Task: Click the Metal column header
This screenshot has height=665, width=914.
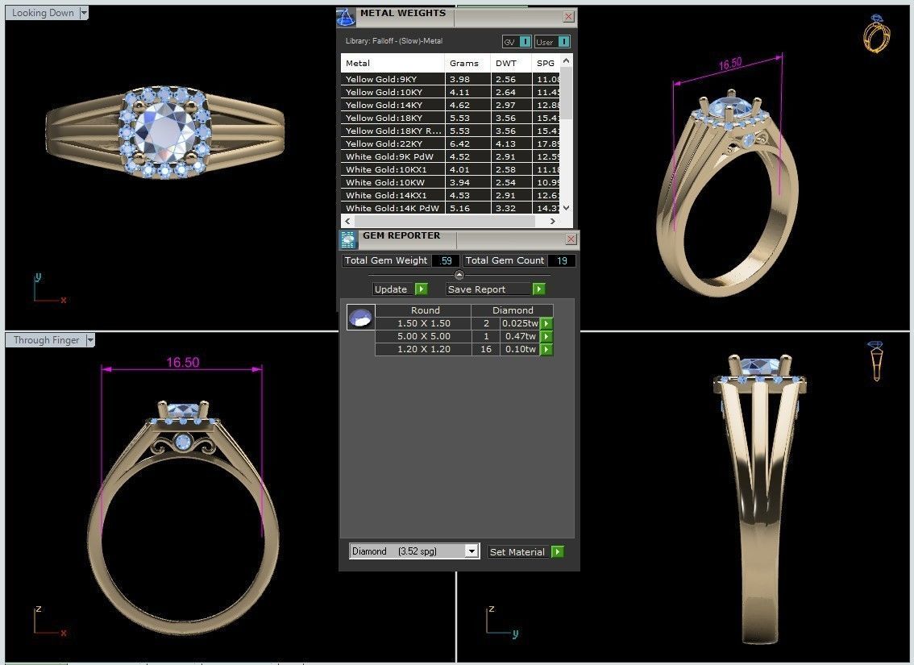Action: point(393,63)
